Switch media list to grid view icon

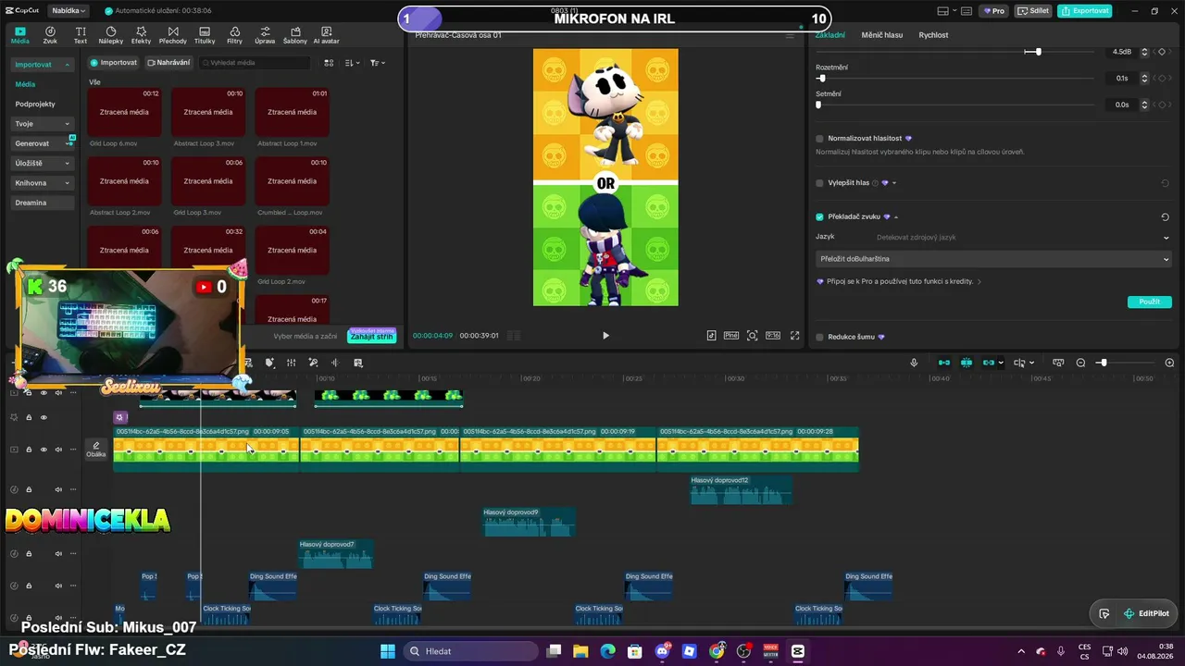329,63
